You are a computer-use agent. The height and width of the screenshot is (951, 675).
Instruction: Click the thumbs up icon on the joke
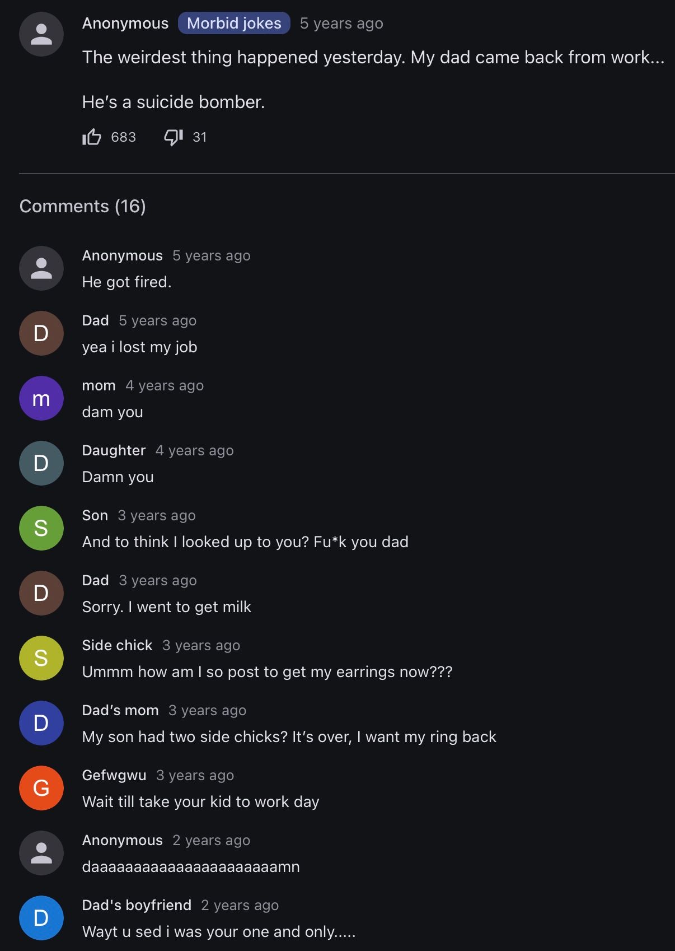click(x=92, y=137)
